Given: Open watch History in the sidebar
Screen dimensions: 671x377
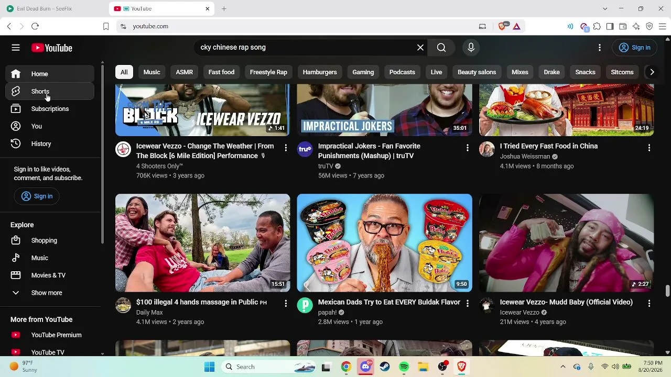Looking at the screenshot, I should pos(50,144).
